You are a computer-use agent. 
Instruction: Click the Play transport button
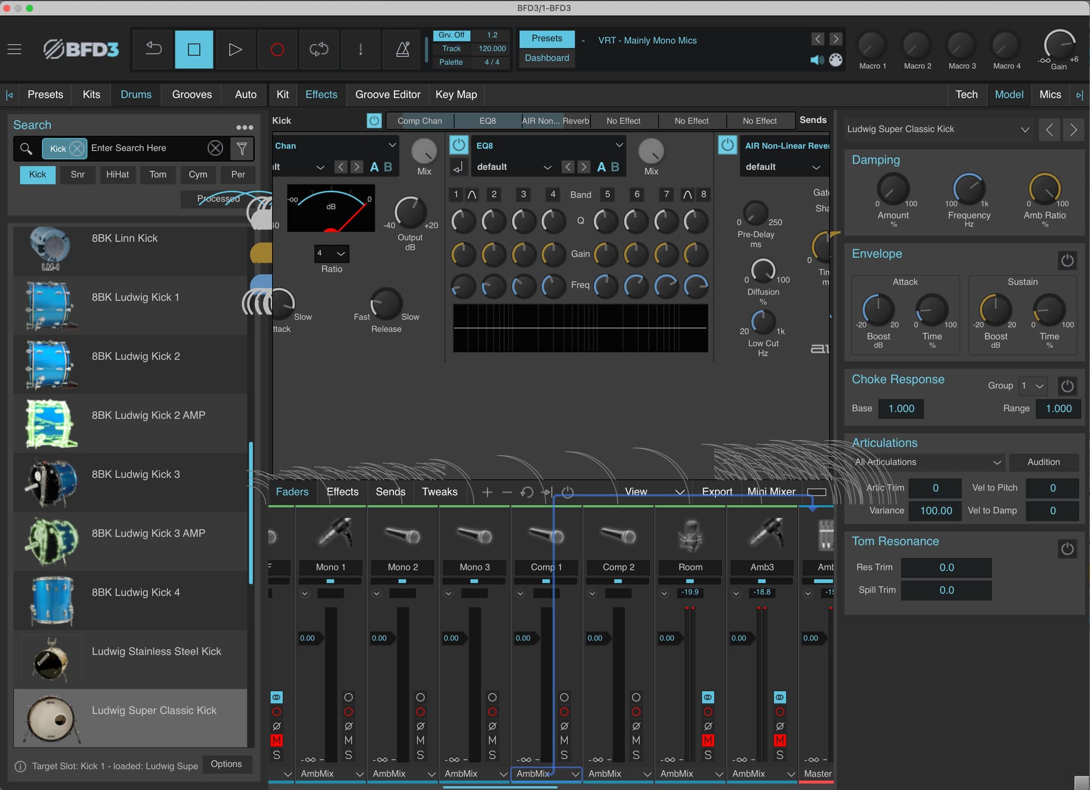coord(235,49)
